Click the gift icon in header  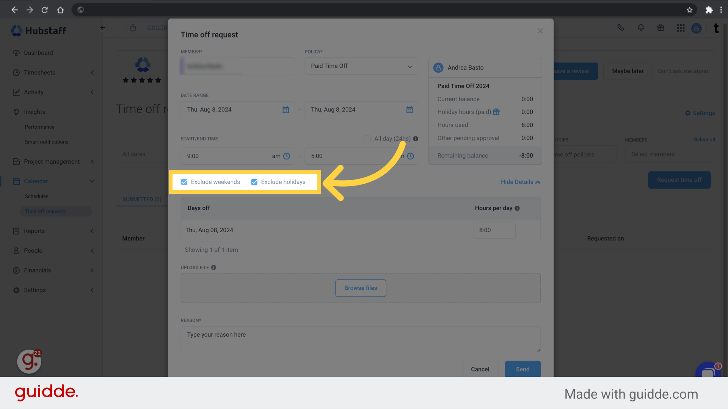(661, 28)
